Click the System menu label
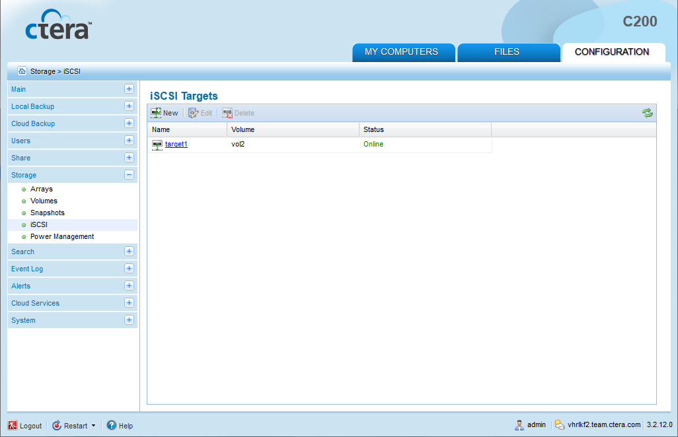Image resolution: width=678 pixels, height=437 pixels. coord(23,320)
